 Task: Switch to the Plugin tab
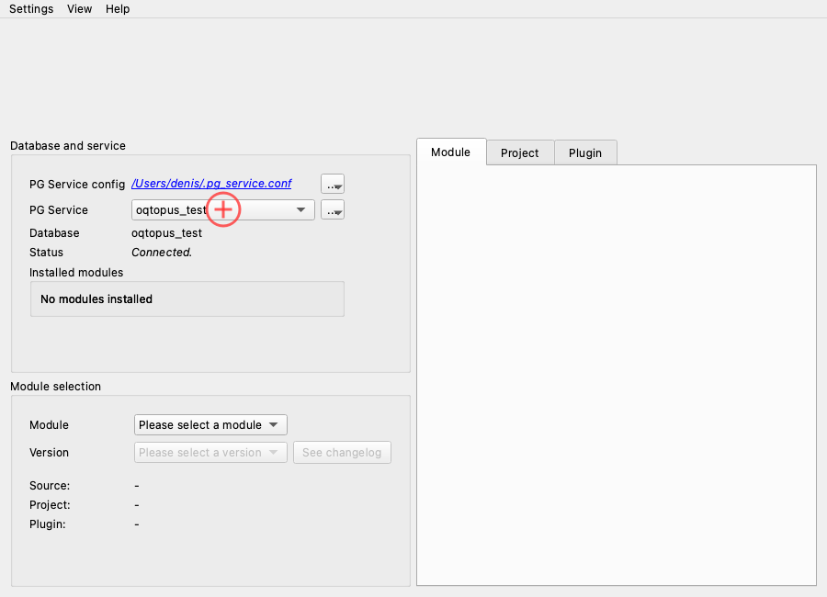[x=585, y=153]
